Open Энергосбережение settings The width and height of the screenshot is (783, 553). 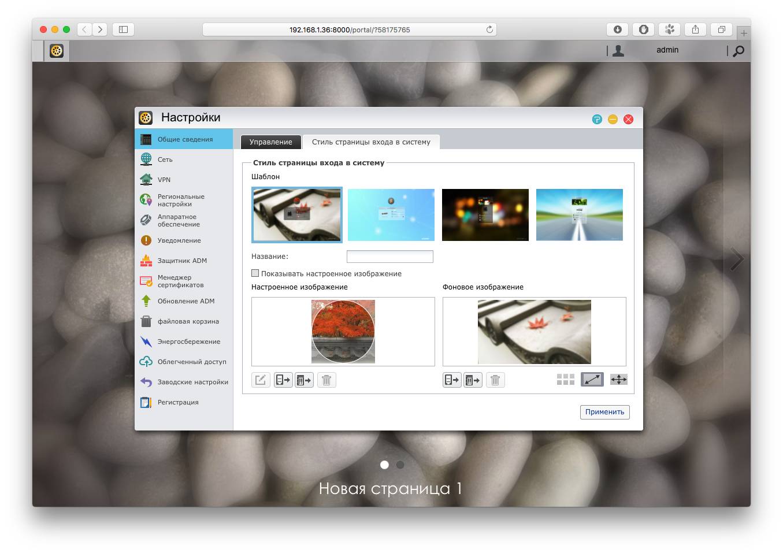click(x=184, y=342)
